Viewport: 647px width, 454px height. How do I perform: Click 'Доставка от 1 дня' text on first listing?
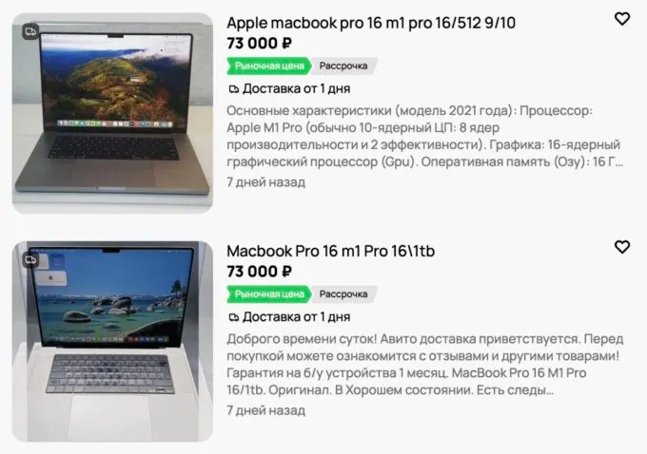(296, 88)
